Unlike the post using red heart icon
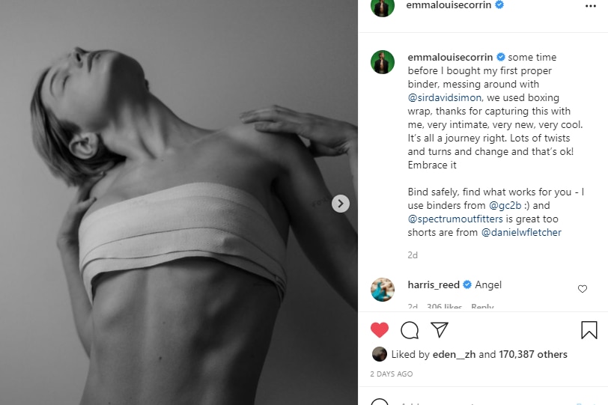 pyautogui.click(x=379, y=330)
